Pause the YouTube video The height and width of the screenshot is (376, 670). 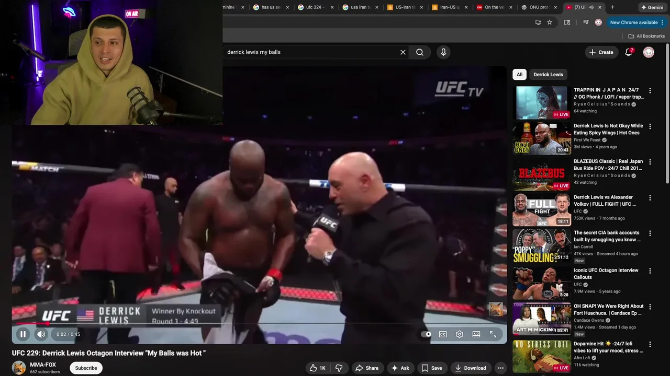(x=23, y=334)
